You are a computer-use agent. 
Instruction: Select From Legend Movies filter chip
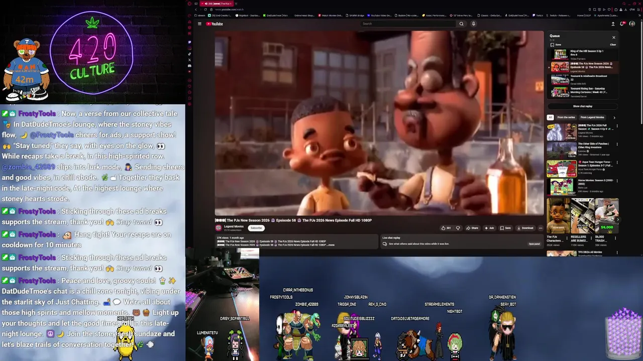click(x=592, y=117)
